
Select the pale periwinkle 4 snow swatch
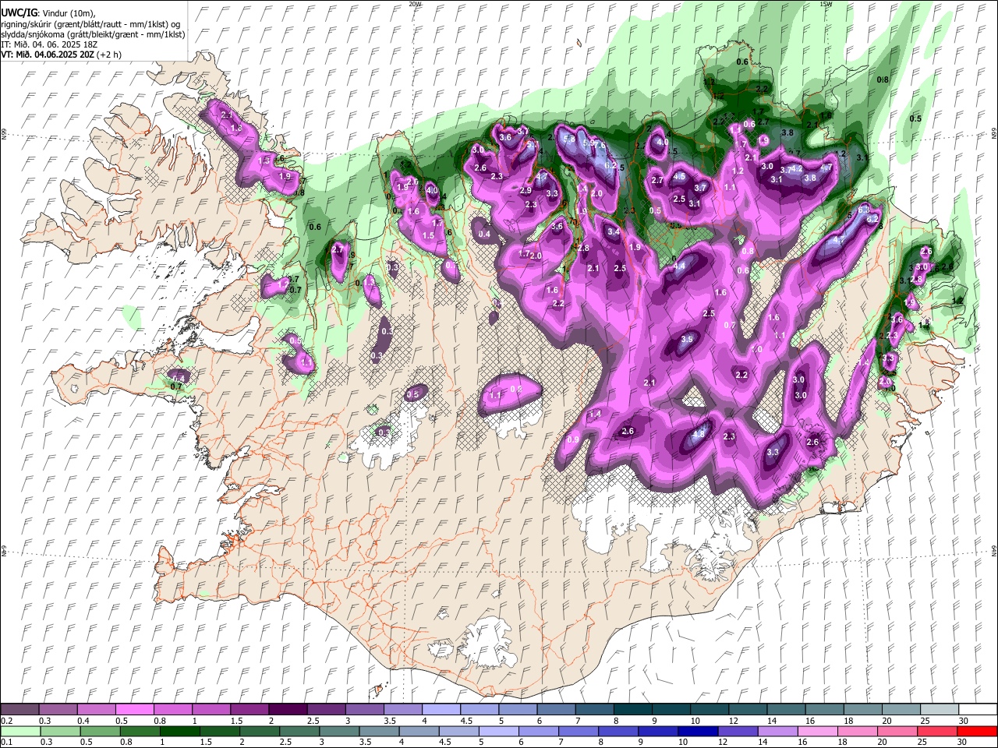tap(441, 710)
